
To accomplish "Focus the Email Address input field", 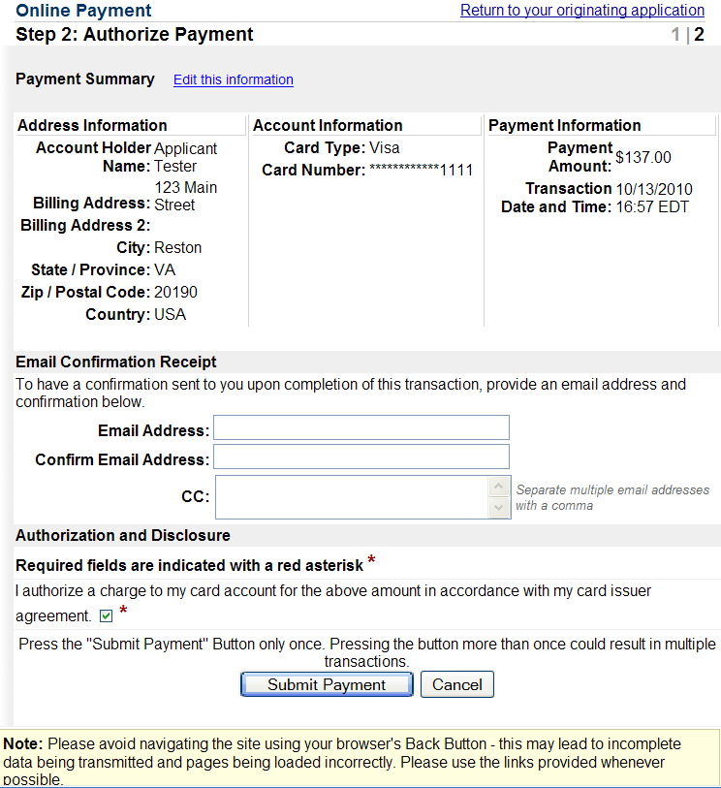I will pos(360,428).
